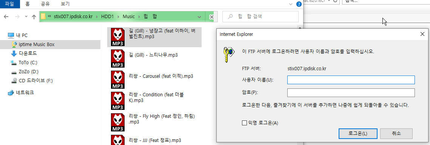The width and height of the screenshot is (430, 145).
Task: Switch to the 홈 ribbon tab
Action: 28,4
